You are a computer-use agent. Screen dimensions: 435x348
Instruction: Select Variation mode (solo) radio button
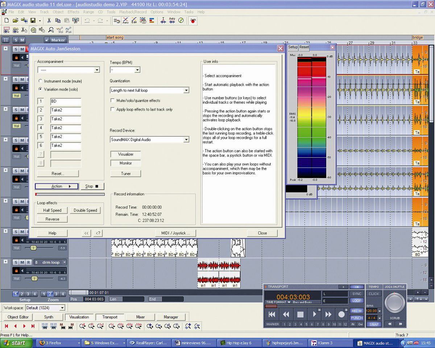click(41, 89)
